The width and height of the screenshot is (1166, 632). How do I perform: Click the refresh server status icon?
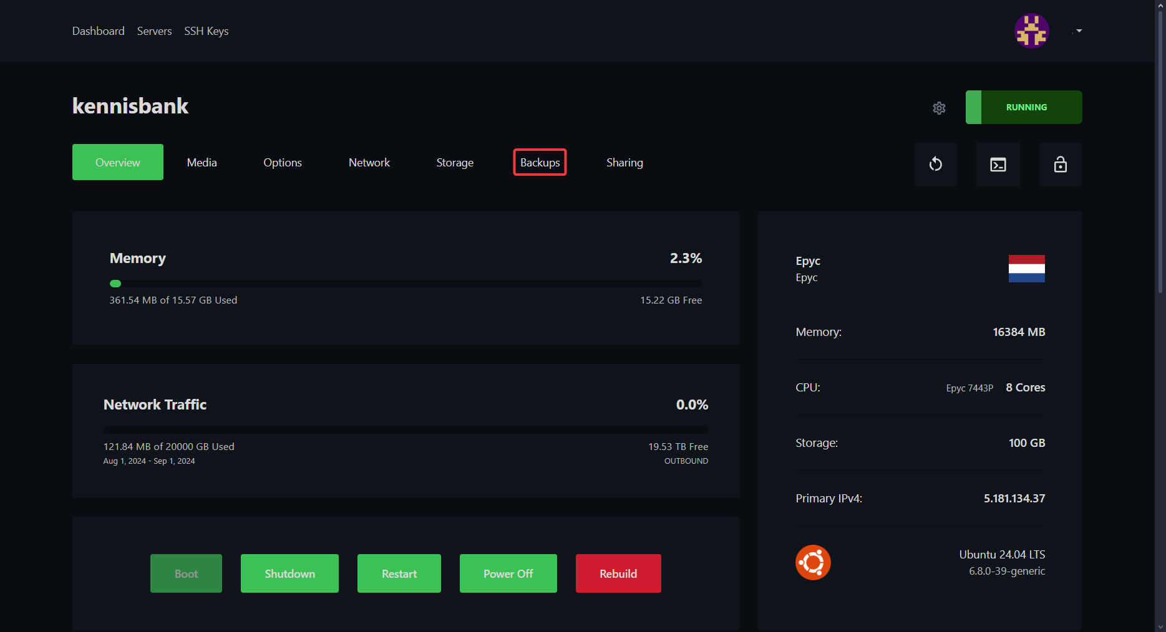935,165
